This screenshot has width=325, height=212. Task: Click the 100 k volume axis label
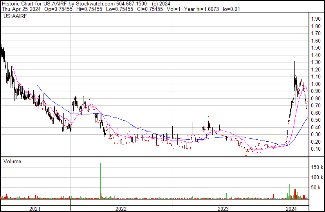[317, 177]
